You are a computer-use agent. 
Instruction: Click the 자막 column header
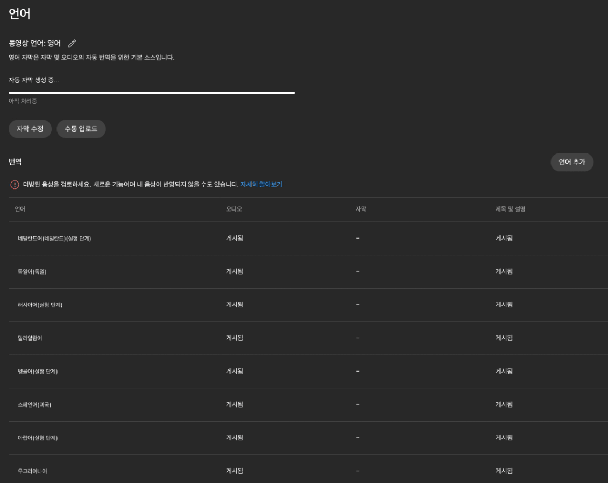[360, 209]
